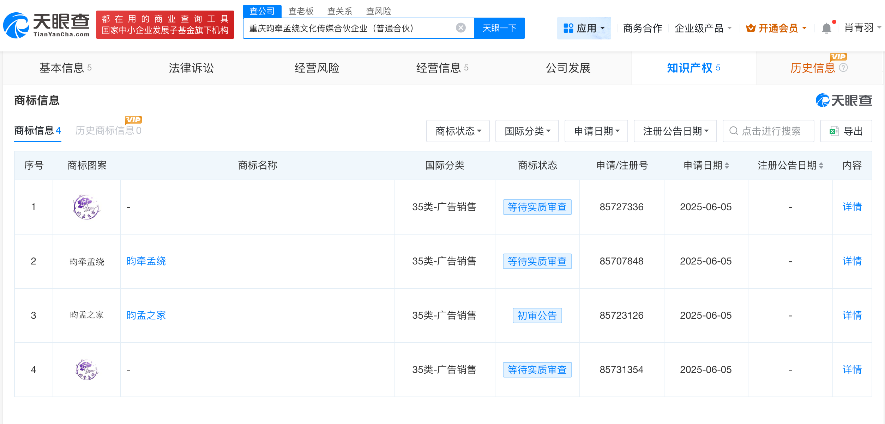The image size is (885, 424).
Task: Open the 国际分类 filter dropdown
Action: click(526, 131)
